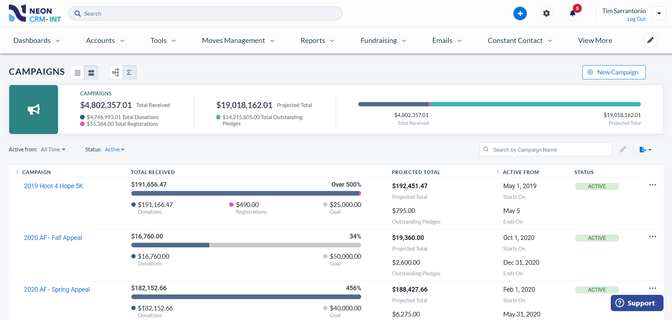672x320 pixels.
Task: Select the sigma summary view icon
Action: coord(129,72)
